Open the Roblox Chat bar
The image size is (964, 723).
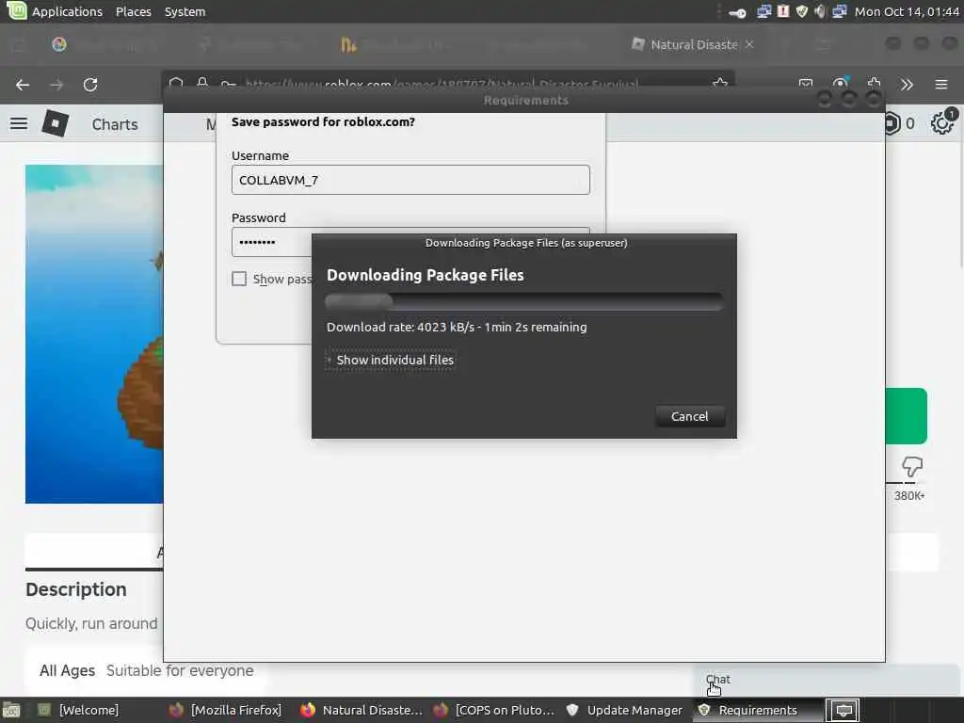827,680
